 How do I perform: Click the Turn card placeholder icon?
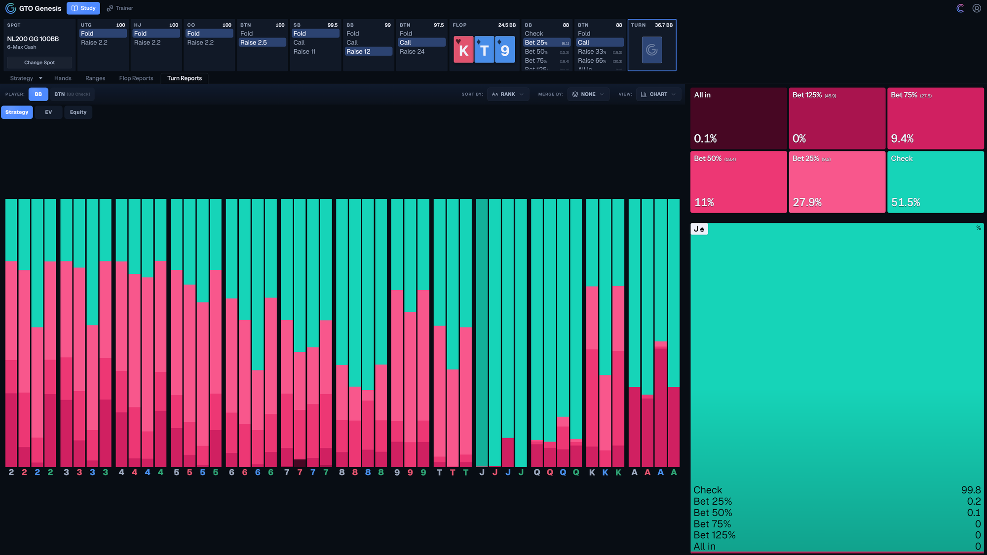point(652,50)
